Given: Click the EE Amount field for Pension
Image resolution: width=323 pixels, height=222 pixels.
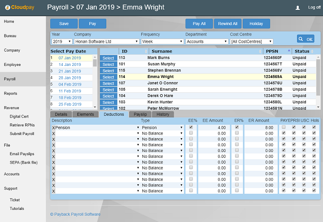Looking at the screenshot, I should coord(214,128).
